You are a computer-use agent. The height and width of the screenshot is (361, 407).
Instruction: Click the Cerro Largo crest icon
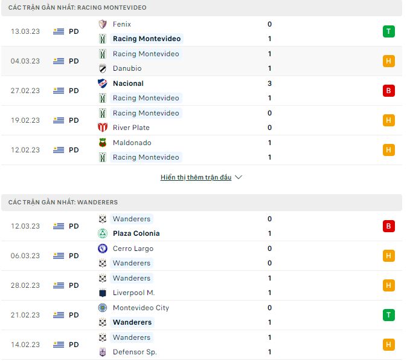(102, 249)
